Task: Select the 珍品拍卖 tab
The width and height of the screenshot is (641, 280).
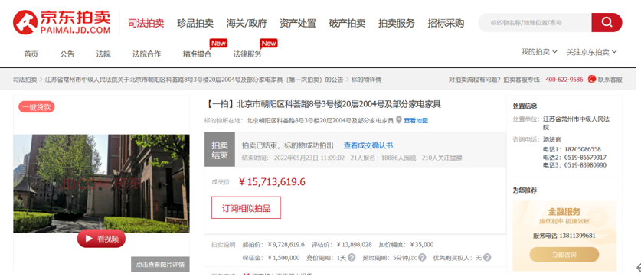Action: [x=195, y=23]
